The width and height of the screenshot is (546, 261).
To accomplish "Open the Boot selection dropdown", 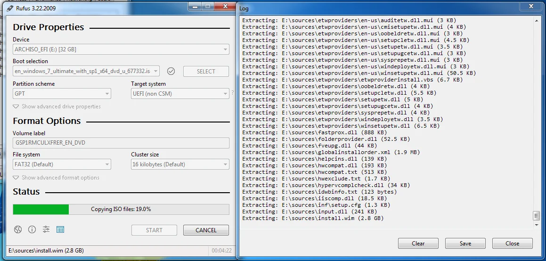I will coord(86,71).
